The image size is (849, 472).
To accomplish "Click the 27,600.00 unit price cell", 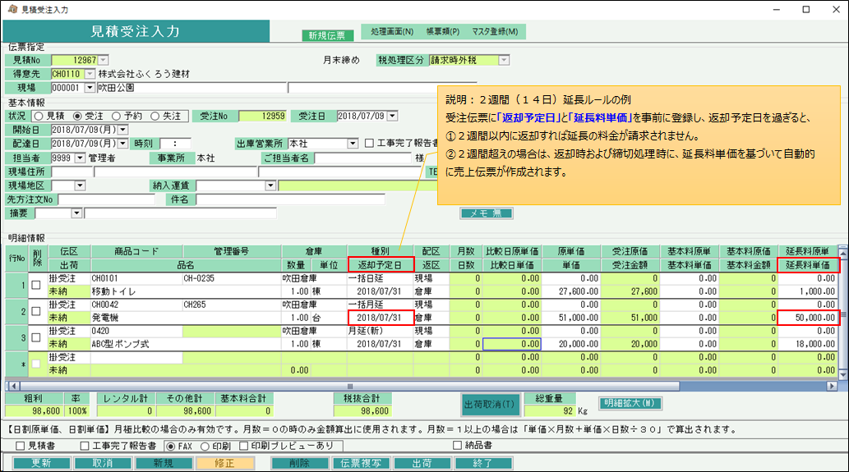I will [571, 291].
